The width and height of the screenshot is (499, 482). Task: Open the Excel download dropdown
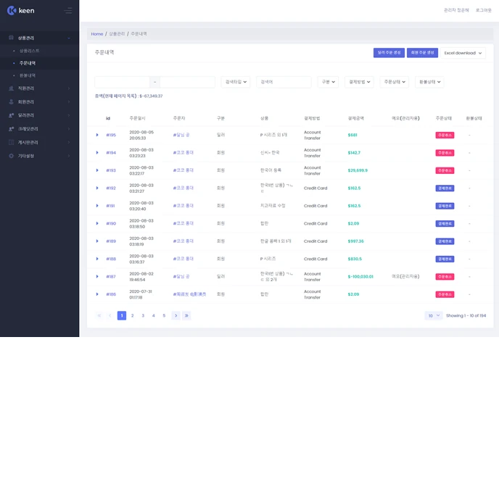[x=463, y=53]
